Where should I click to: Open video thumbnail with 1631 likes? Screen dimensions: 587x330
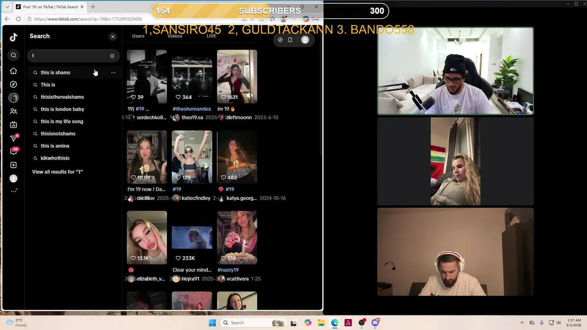(x=237, y=77)
